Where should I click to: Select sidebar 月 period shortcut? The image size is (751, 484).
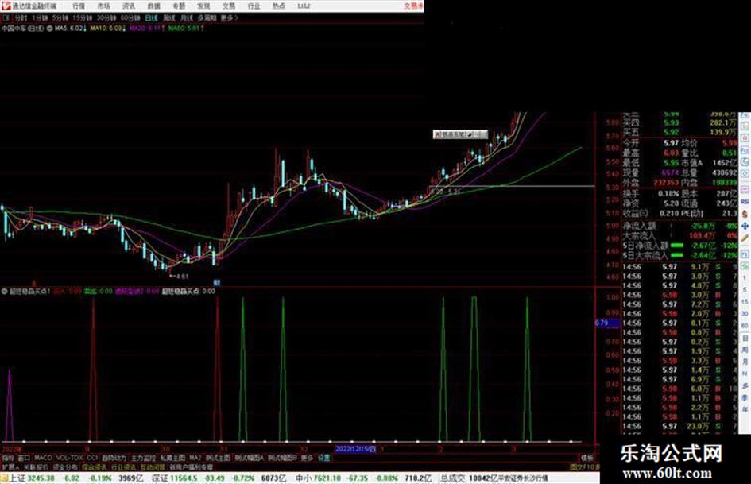(745, 362)
